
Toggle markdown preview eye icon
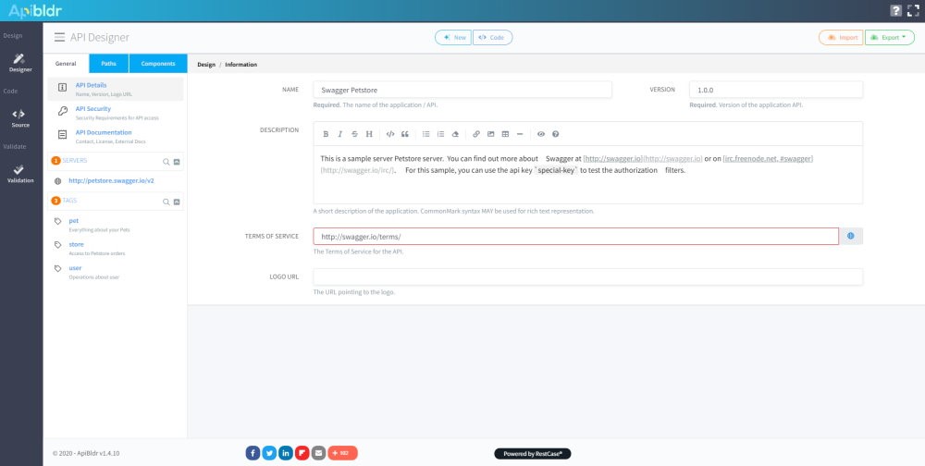pos(541,134)
